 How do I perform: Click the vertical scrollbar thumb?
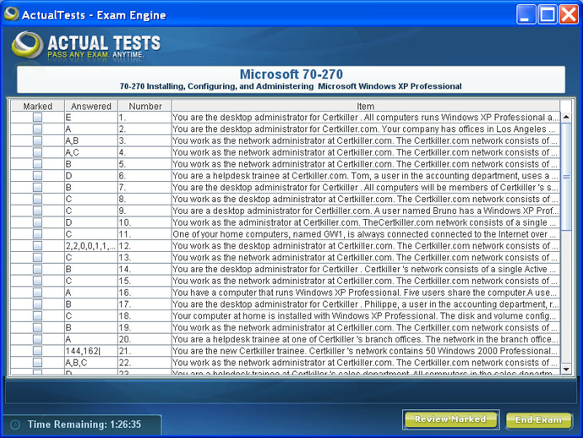(566, 177)
